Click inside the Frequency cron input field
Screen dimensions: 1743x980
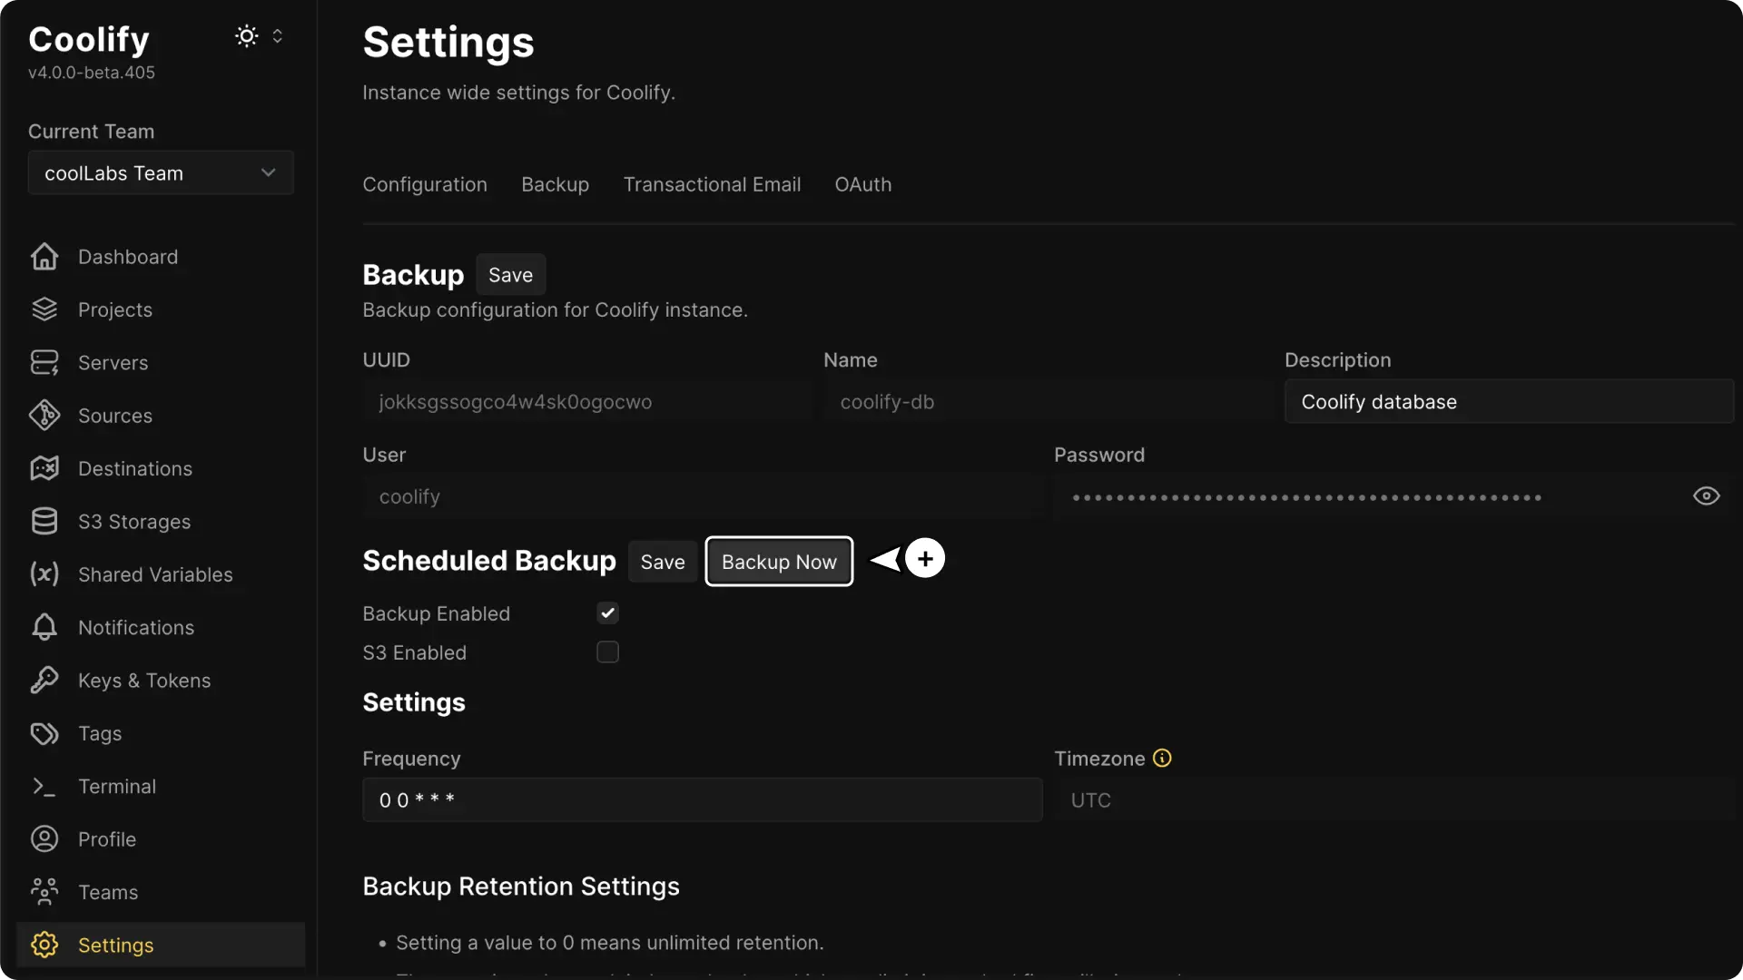click(703, 799)
